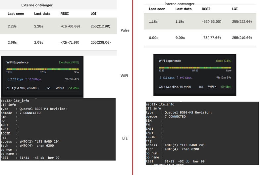Click the WIFI label
The width and height of the screenshot is (265, 175).
point(124,76)
